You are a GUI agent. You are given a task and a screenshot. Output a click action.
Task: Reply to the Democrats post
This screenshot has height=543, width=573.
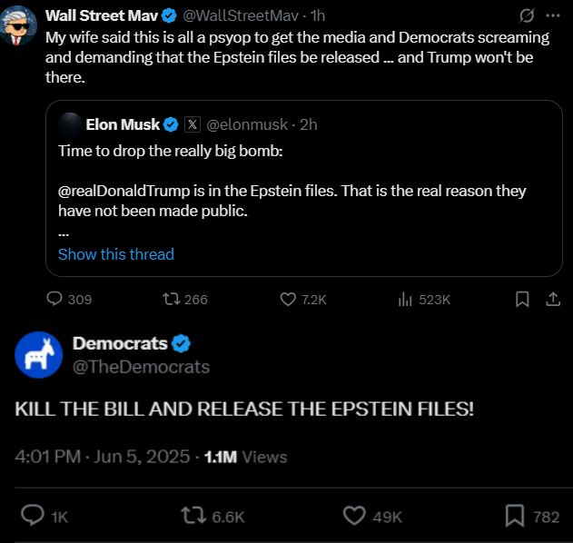click(33, 516)
